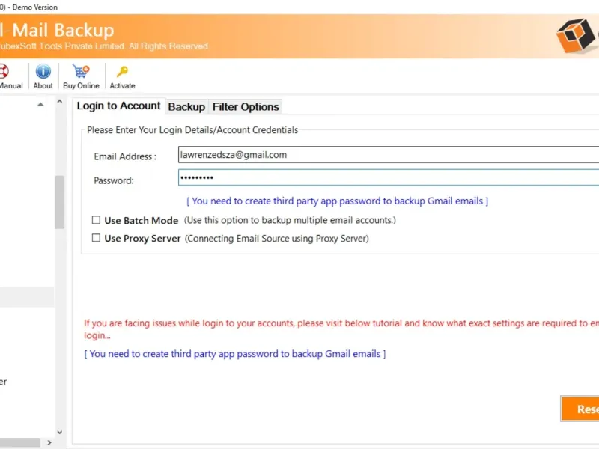The image size is (599, 449).
Task: Click the 'Email Address :' label
Action: pos(125,156)
